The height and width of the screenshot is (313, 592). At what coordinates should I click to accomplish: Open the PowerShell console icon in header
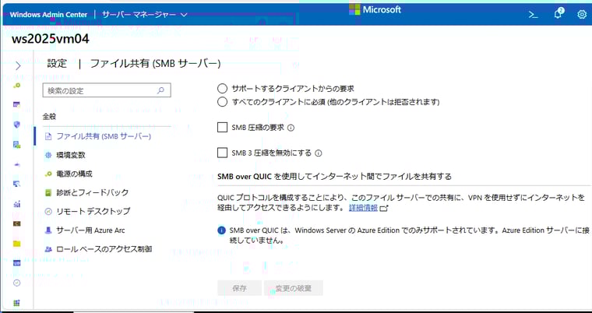[533, 15]
